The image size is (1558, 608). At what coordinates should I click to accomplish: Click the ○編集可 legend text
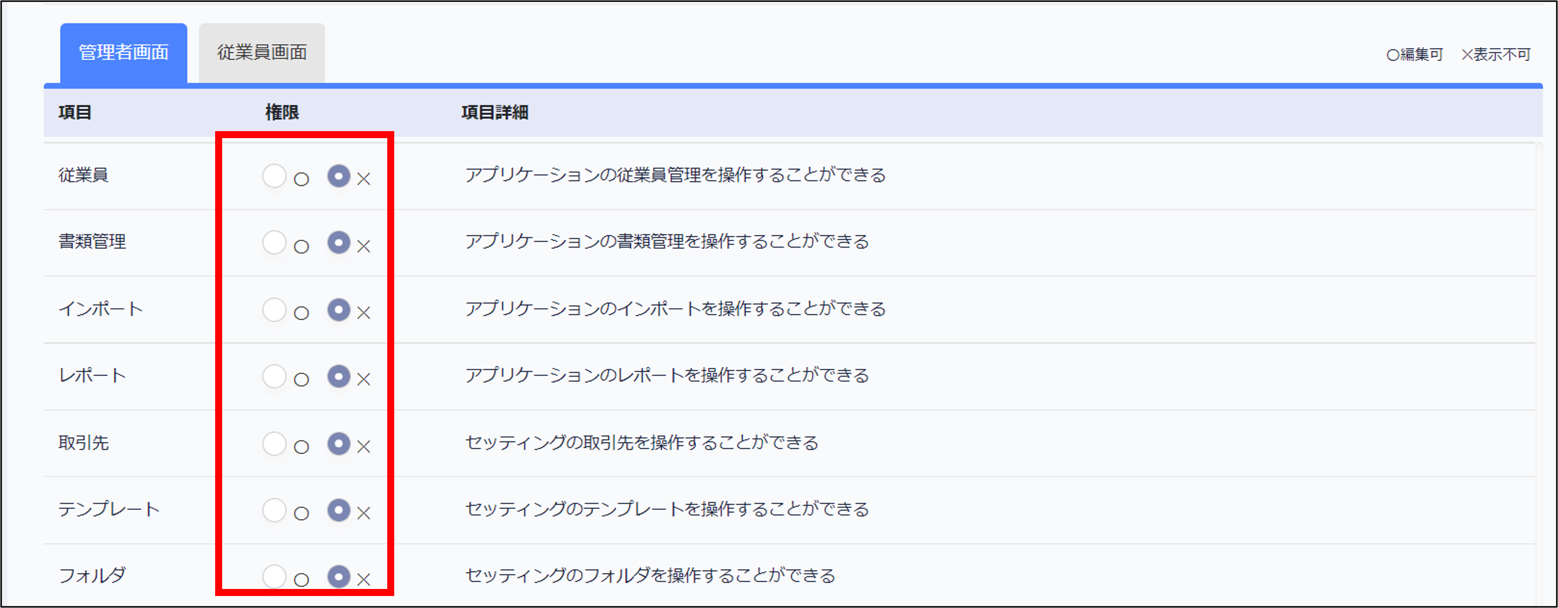1415,55
